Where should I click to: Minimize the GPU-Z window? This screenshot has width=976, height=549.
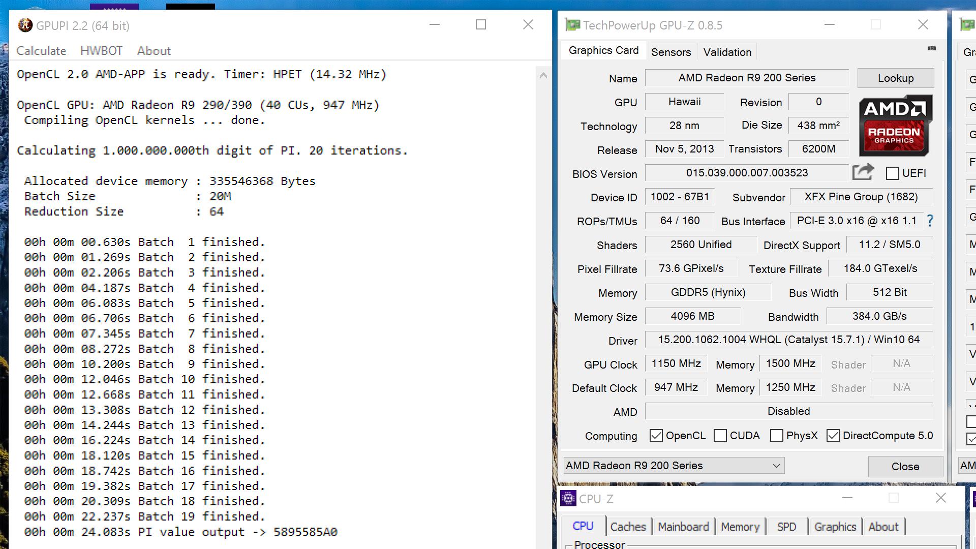tap(830, 24)
